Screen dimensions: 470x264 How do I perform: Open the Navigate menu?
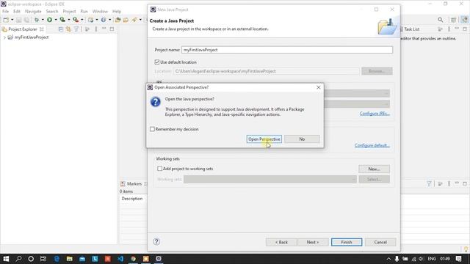point(33,12)
